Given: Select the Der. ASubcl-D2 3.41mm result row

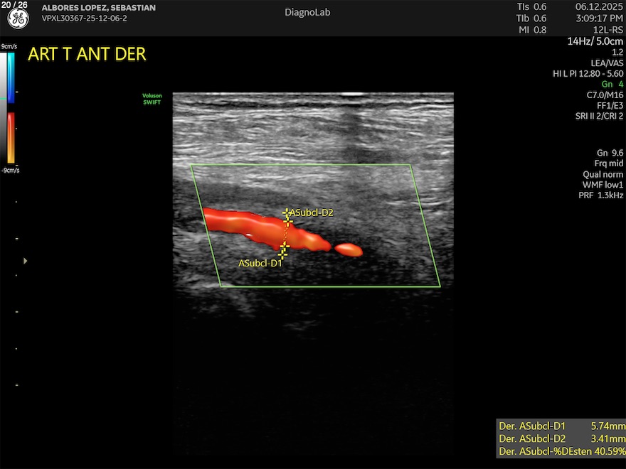Looking at the screenshot, I should pyautogui.click(x=561, y=438).
